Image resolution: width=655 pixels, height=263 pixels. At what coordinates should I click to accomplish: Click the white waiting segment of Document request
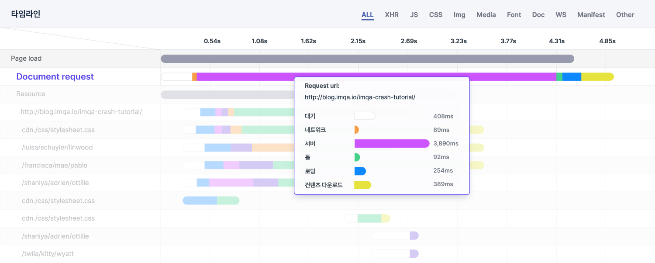[x=176, y=77]
